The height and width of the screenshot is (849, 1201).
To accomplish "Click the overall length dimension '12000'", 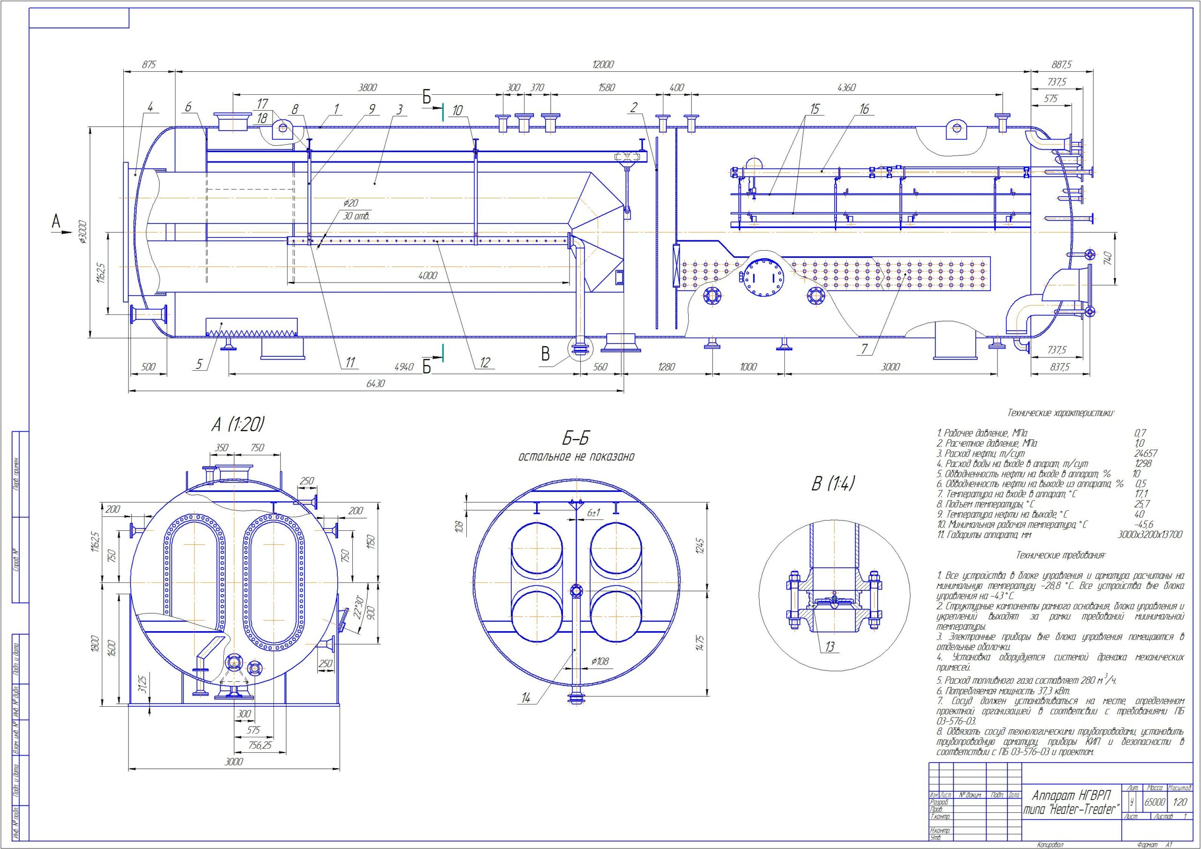I will click(x=602, y=64).
